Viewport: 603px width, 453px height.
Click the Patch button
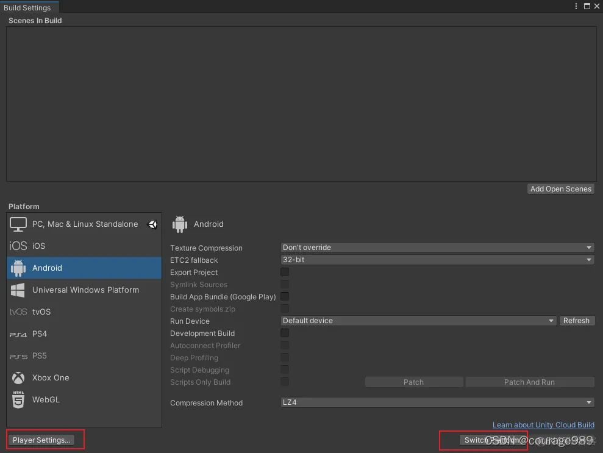click(414, 382)
